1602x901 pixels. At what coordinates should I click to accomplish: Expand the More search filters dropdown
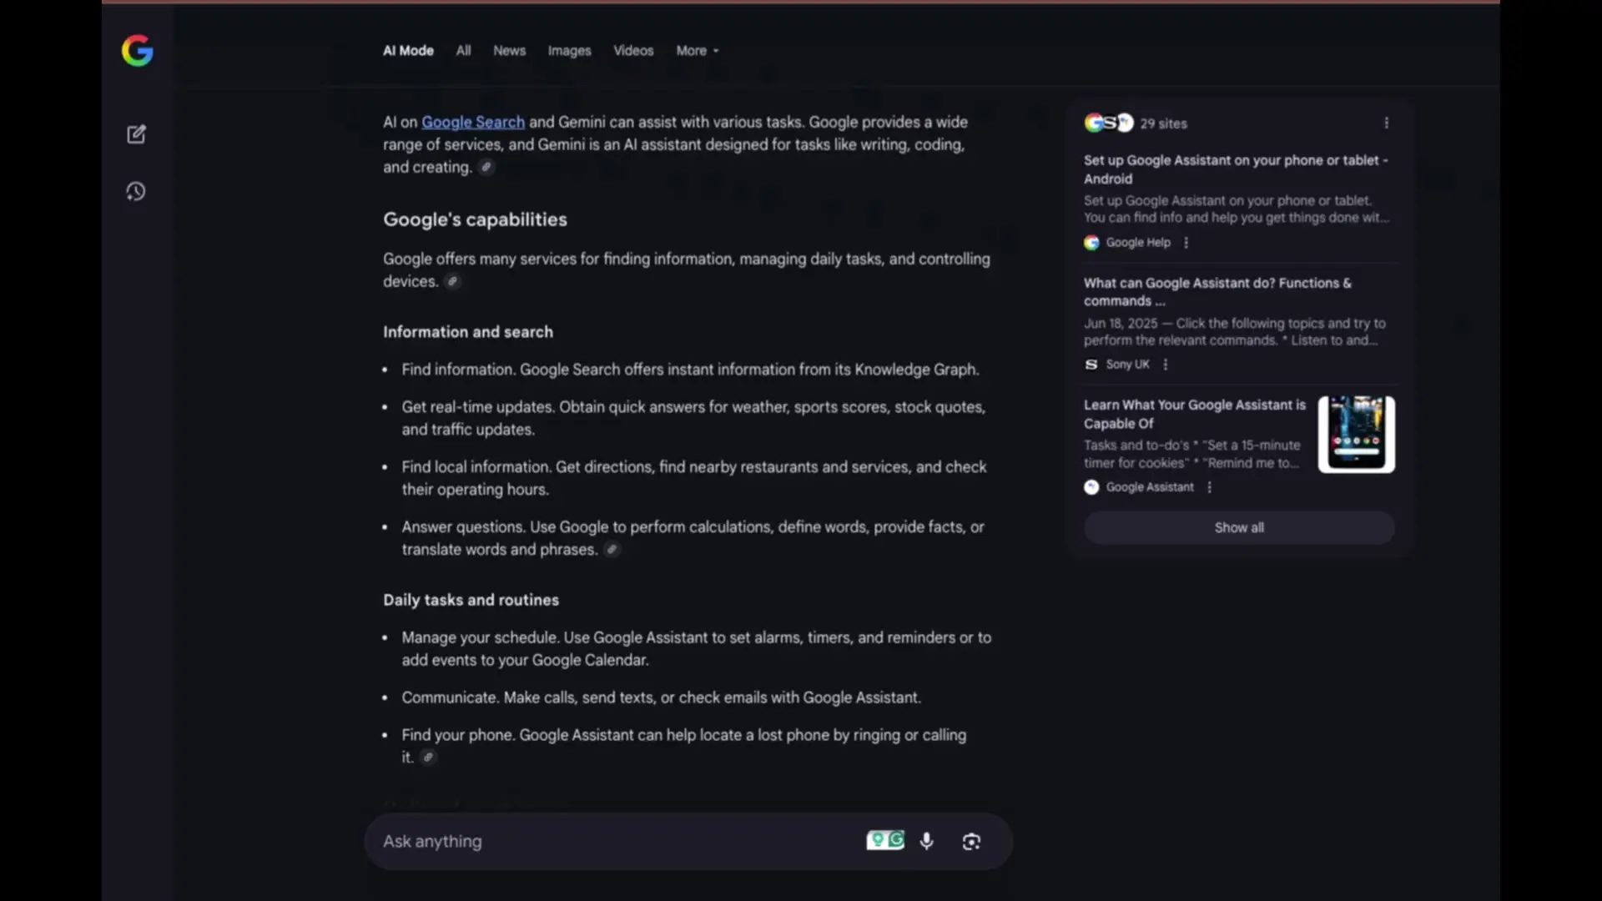697,51
